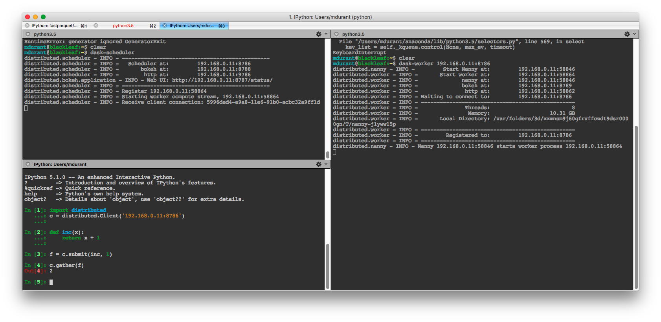Expand chevron menu in IPython pane title bar
Screen dimensions: 661x322
click(x=326, y=164)
